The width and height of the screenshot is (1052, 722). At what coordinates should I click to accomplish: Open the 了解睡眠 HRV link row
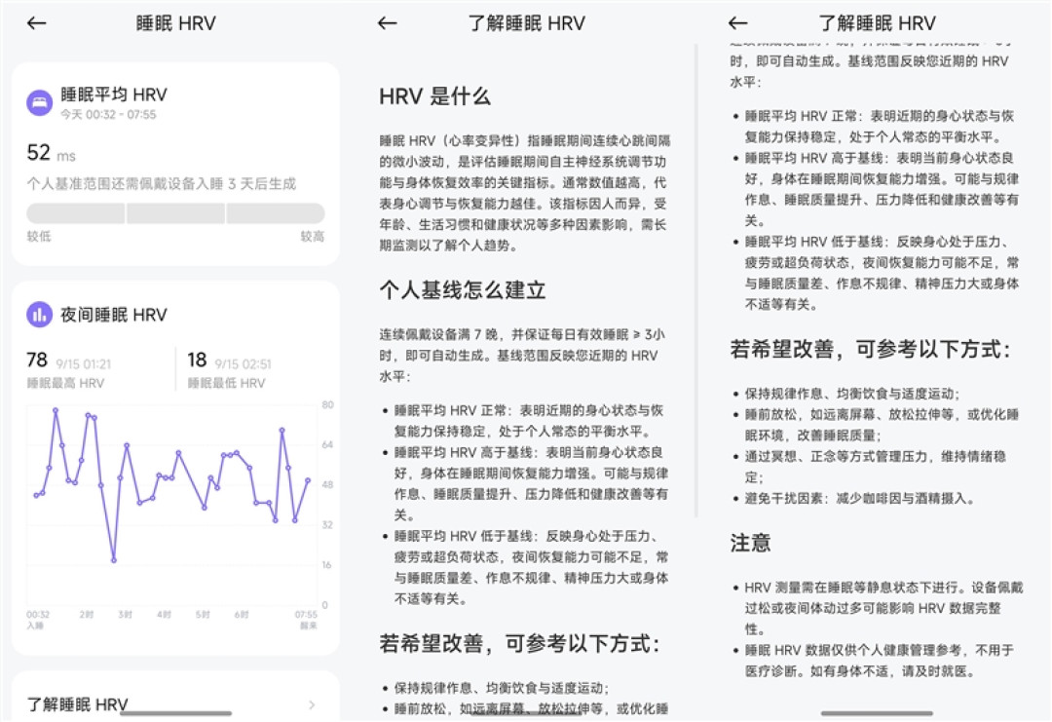pos(175,702)
